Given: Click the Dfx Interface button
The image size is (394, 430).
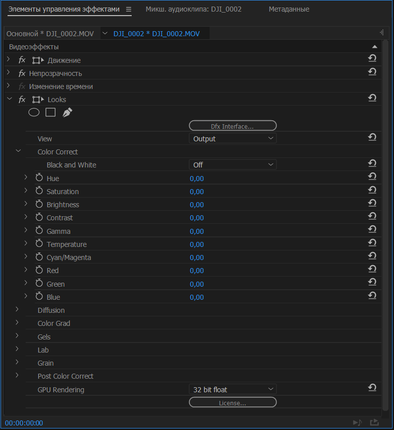Looking at the screenshot, I should tap(233, 126).
